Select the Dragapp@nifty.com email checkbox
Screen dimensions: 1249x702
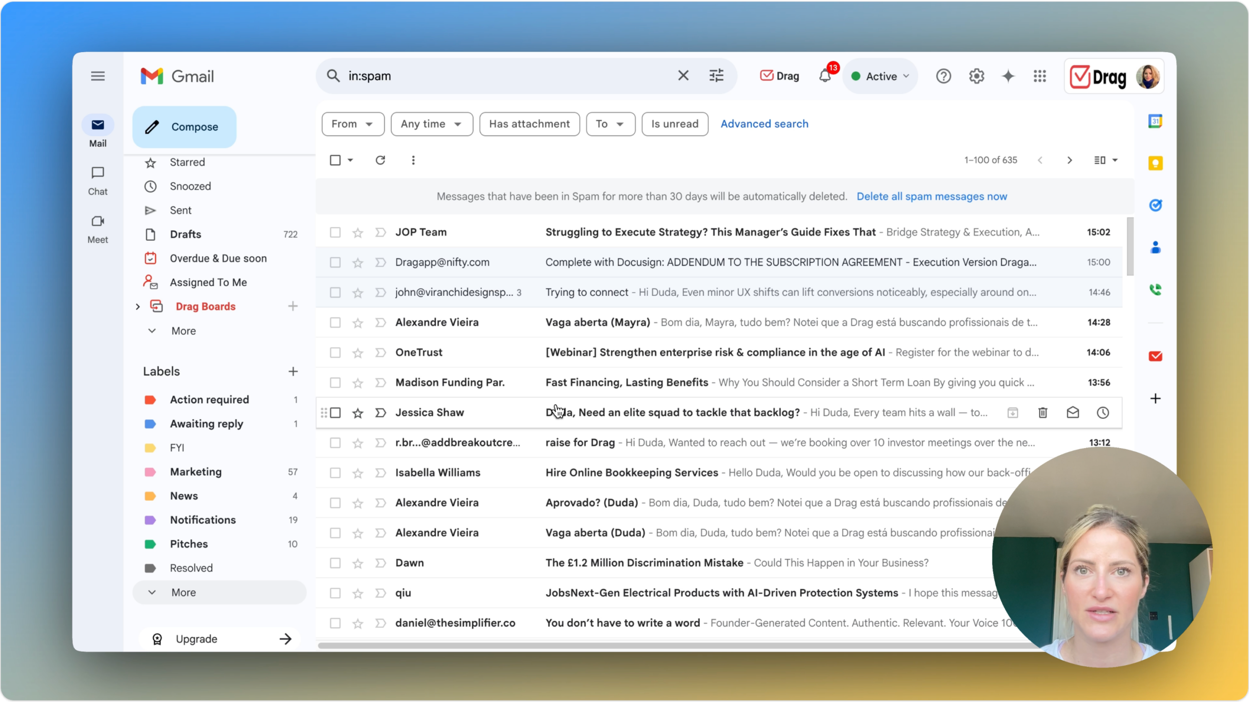[x=335, y=262]
